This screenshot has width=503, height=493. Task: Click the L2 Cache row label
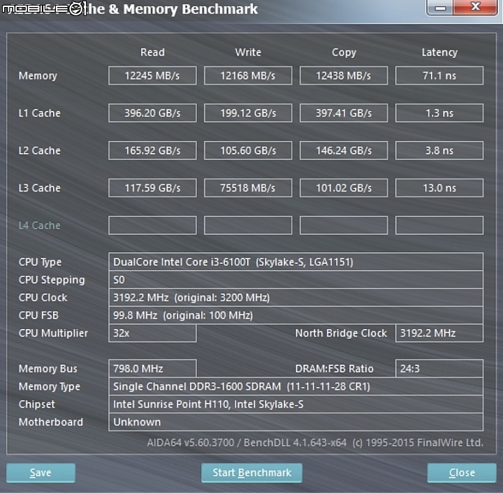pyautogui.click(x=39, y=151)
